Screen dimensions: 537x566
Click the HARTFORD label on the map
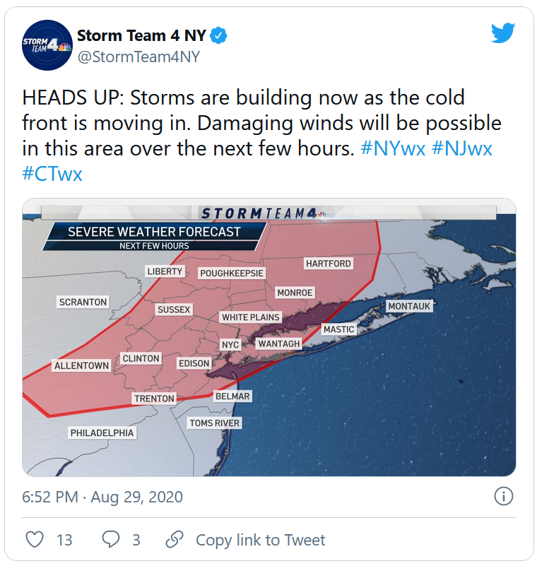[x=329, y=264]
